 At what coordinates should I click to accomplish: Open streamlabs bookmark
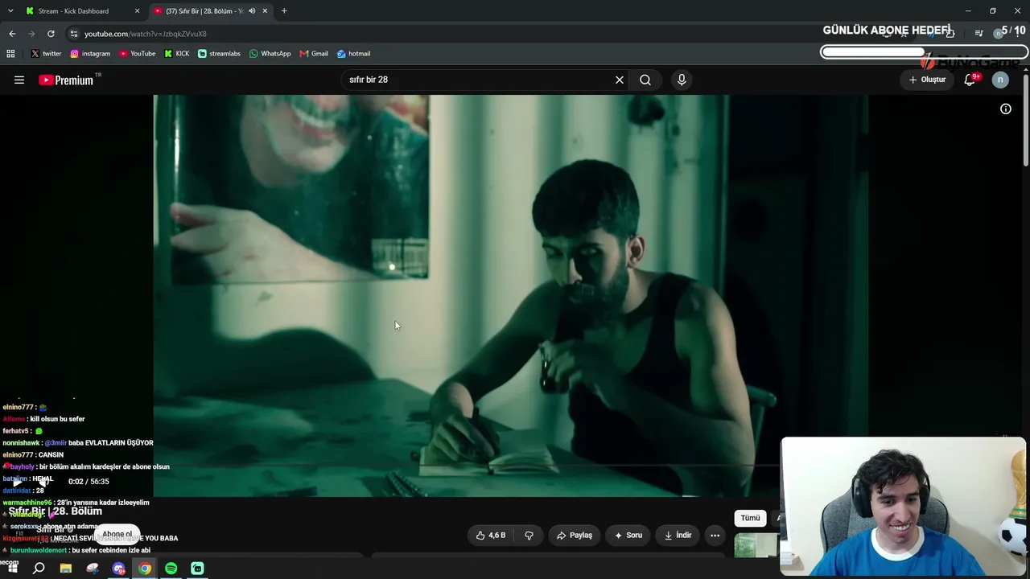[x=219, y=54]
